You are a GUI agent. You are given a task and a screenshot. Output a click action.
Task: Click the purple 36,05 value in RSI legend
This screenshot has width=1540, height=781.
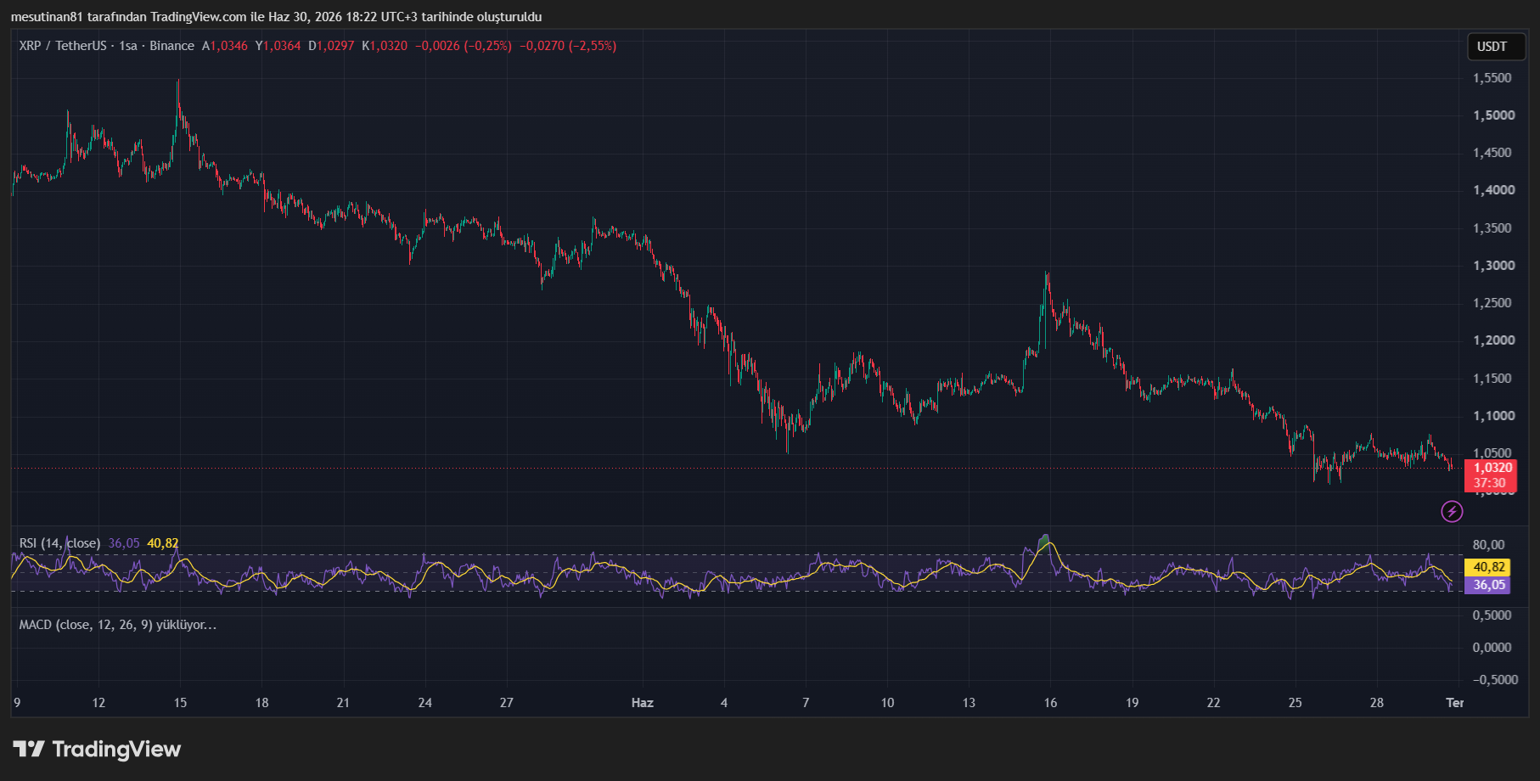pos(124,543)
